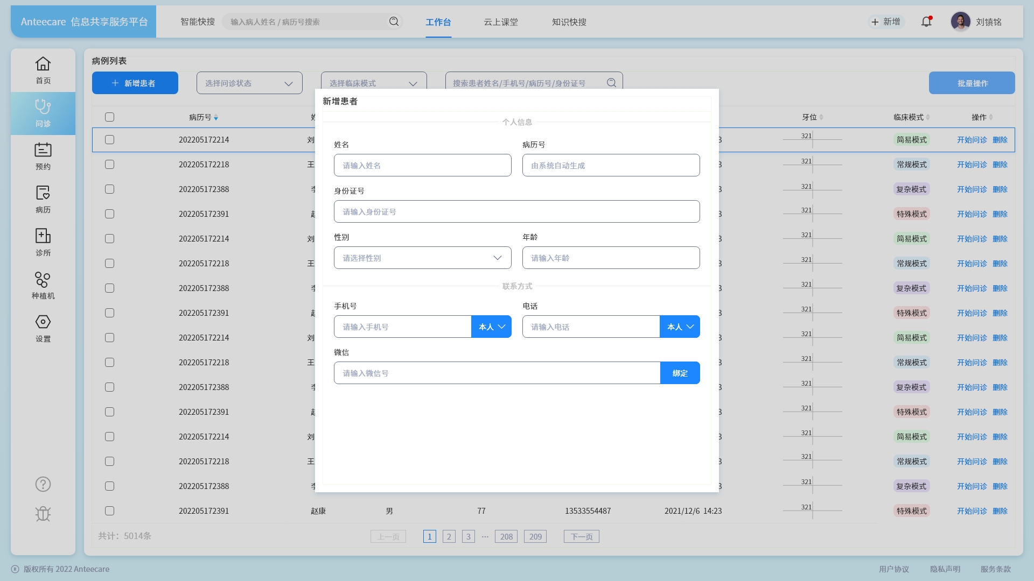Click the help question mark icon
Screen dimensions: 1034x581
tap(43, 484)
